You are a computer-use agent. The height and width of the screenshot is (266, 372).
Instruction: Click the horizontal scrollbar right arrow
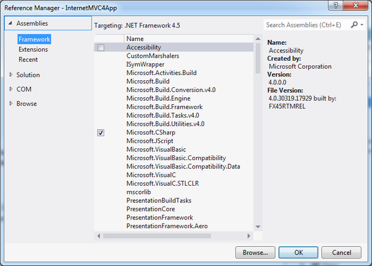(x=249, y=236)
